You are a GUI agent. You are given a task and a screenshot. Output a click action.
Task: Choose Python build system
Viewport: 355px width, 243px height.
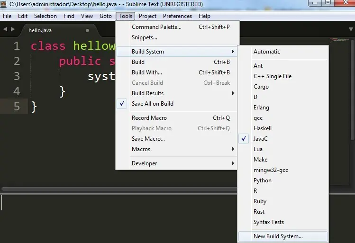283,180
